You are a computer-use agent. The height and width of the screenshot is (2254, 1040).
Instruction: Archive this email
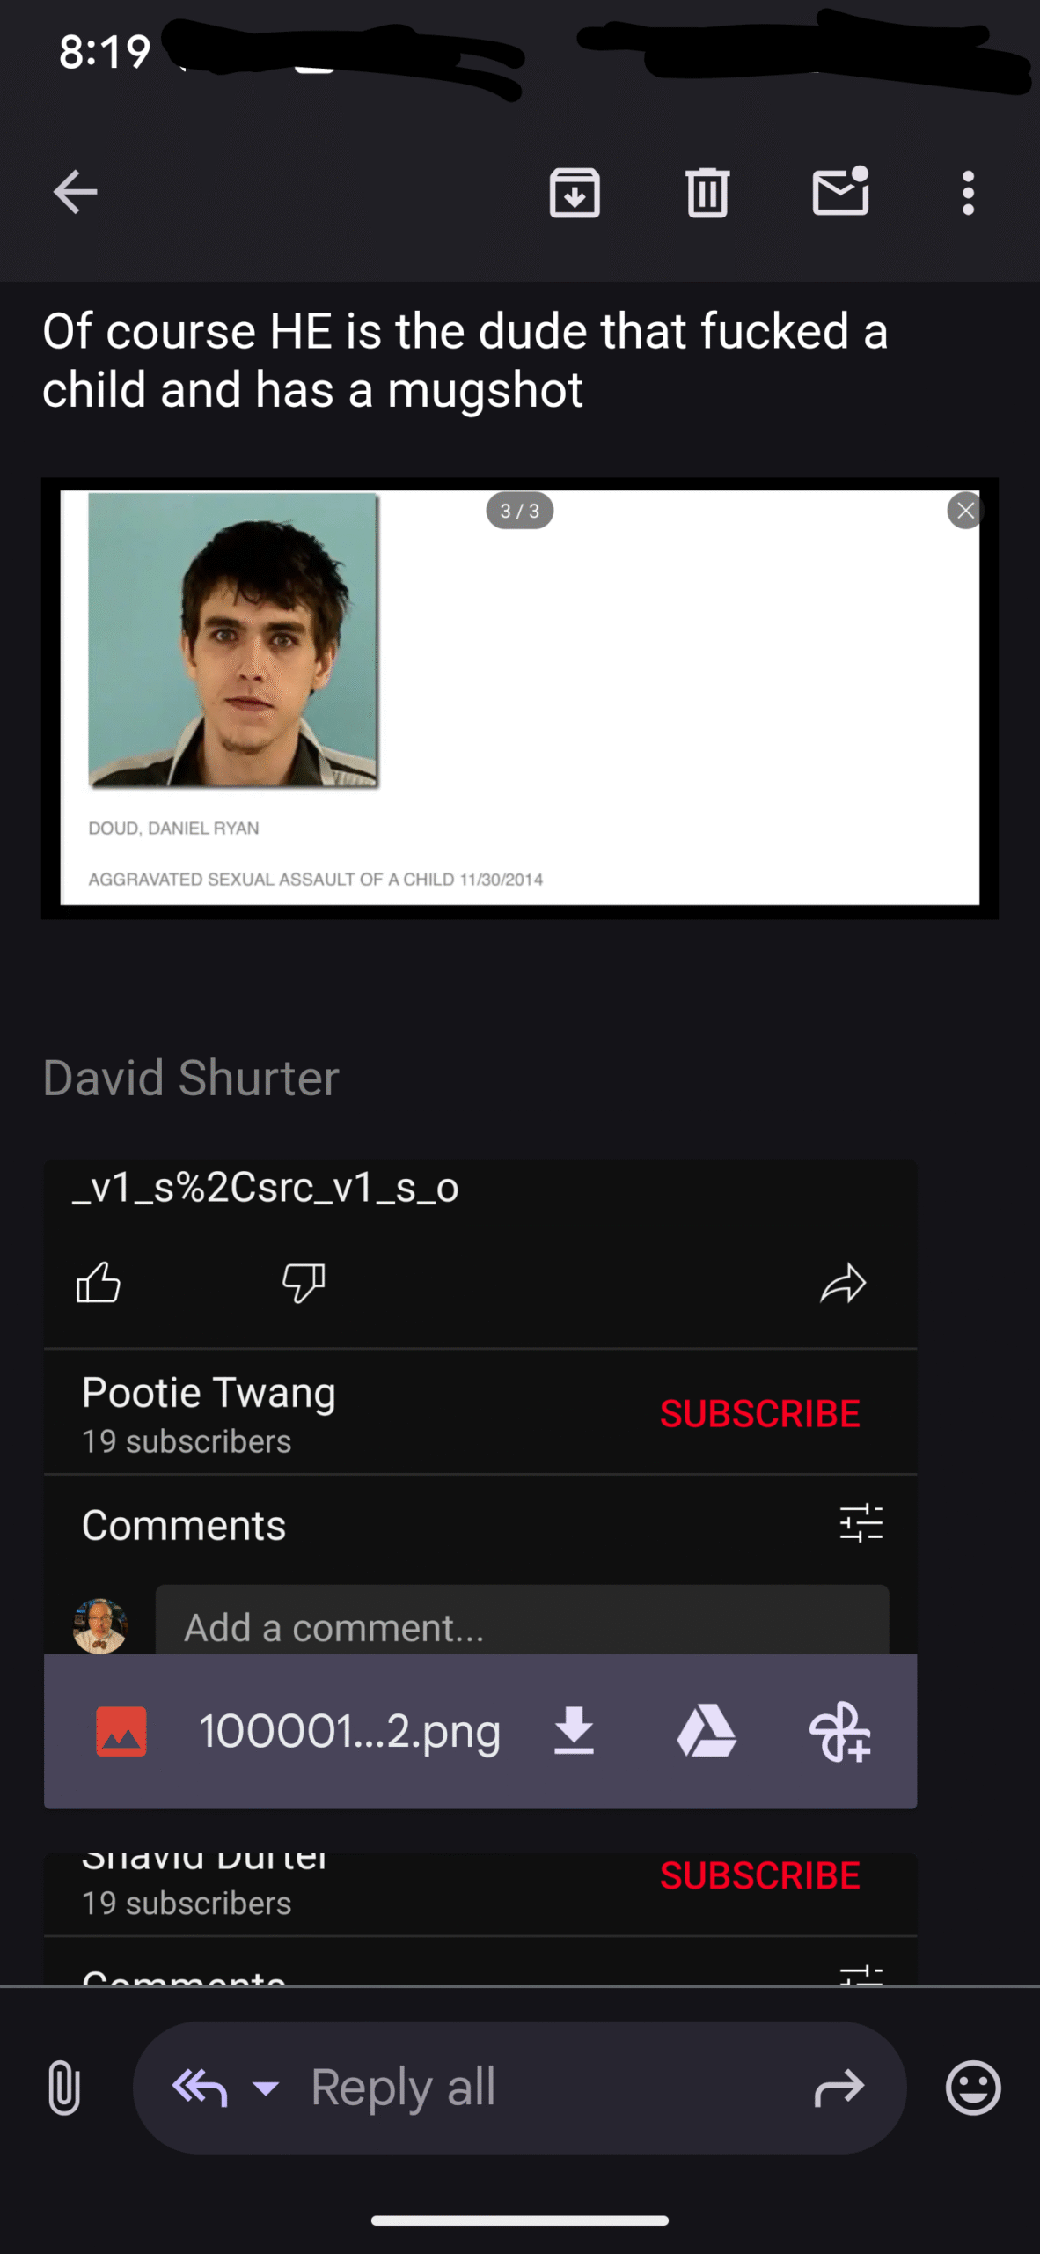pyautogui.click(x=575, y=192)
